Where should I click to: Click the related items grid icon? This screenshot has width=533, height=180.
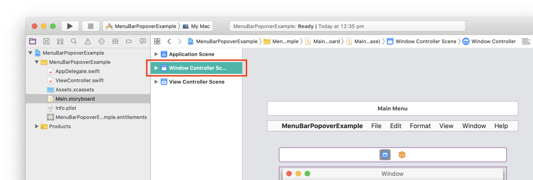tap(157, 41)
